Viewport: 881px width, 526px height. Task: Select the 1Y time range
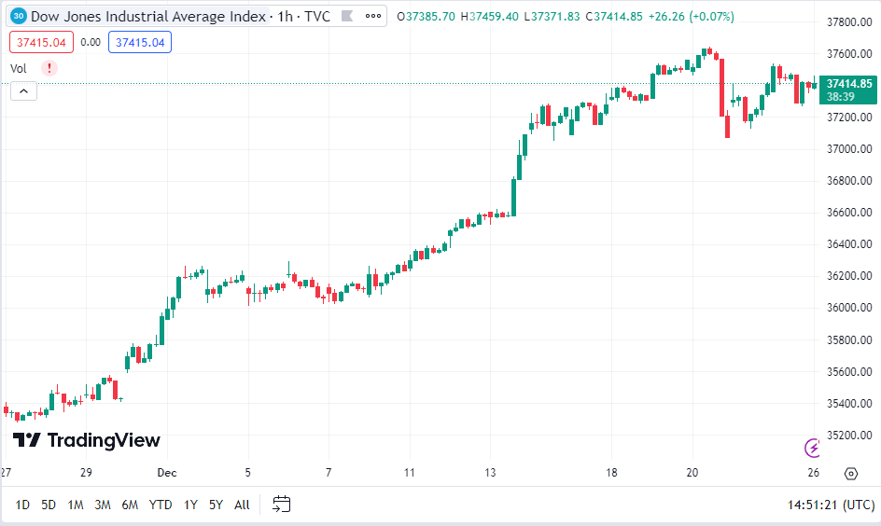click(190, 505)
